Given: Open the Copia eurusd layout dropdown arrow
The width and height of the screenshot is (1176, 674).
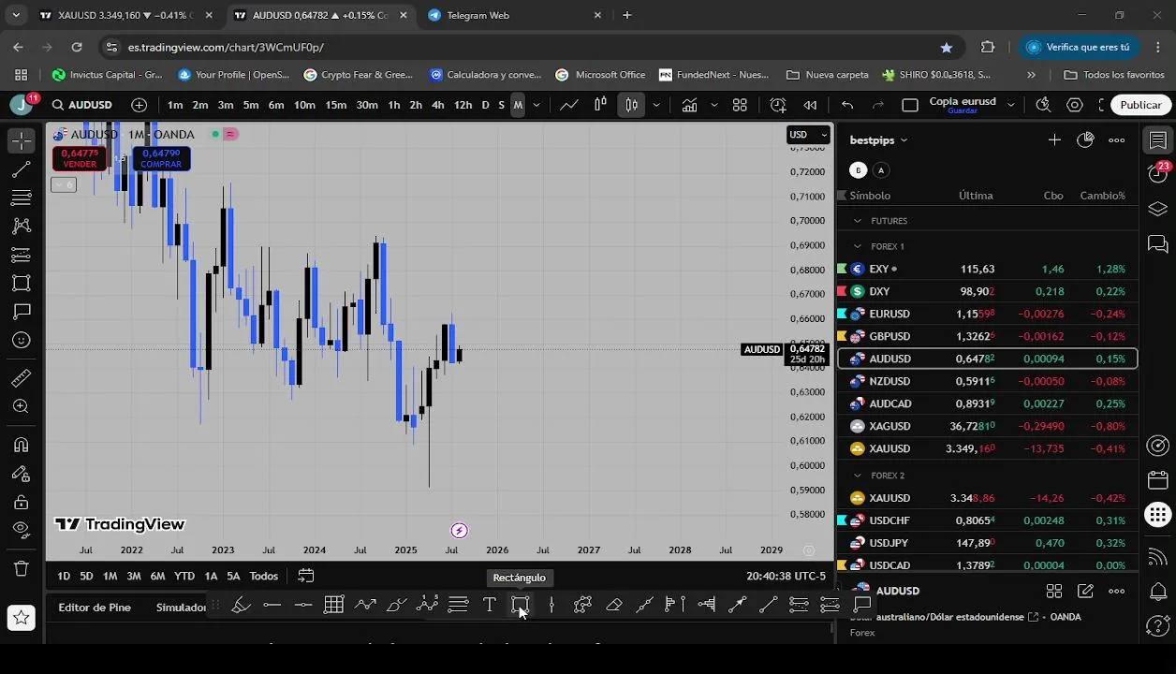Looking at the screenshot, I should tap(1010, 105).
